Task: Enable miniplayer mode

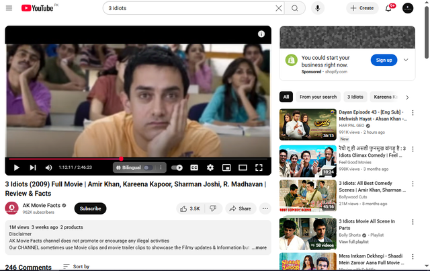Action: [226, 167]
